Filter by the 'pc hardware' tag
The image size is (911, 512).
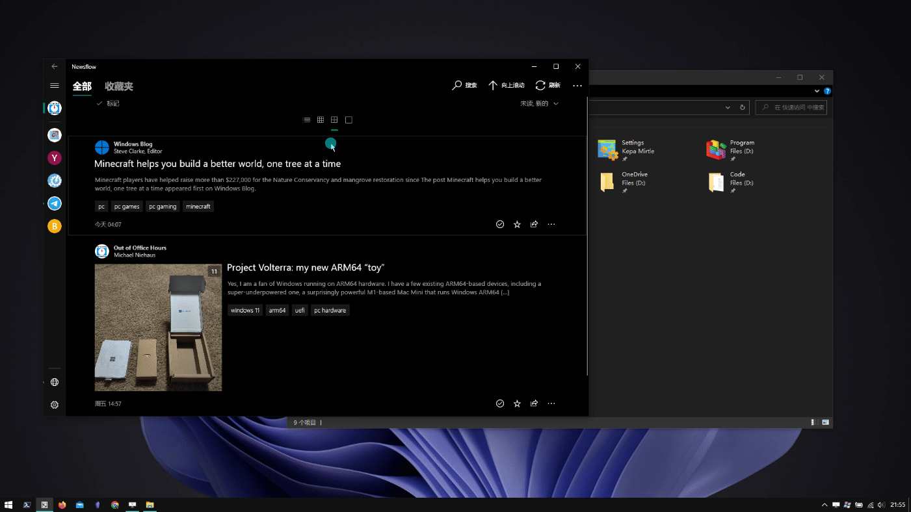point(330,311)
